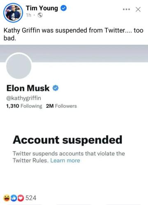This screenshot has height=205, width=148.
Task: Close the post with the X
Action: 138,9
